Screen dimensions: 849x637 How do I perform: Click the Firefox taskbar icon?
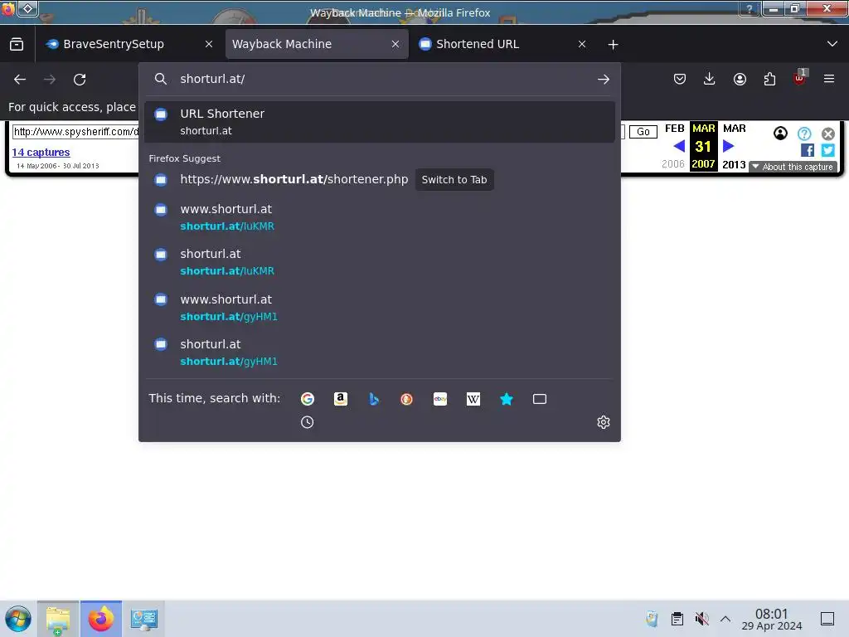coord(100,619)
